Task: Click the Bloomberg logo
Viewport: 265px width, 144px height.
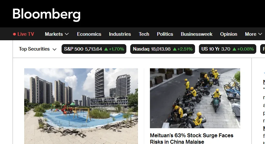Action: (46, 15)
